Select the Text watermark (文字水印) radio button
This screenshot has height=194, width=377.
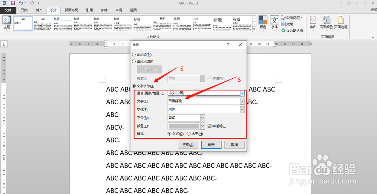coord(134,86)
